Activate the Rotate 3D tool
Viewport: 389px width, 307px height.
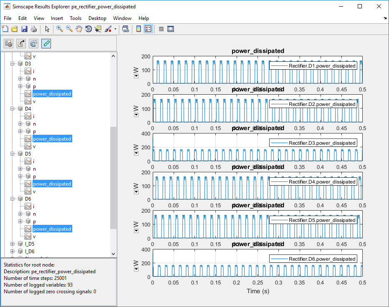tap(88, 29)
